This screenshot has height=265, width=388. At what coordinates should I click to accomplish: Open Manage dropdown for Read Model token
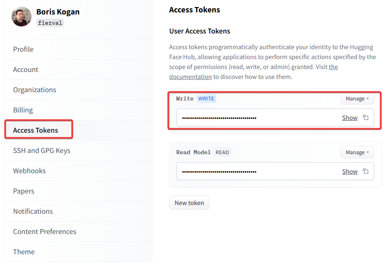[357, 153]
